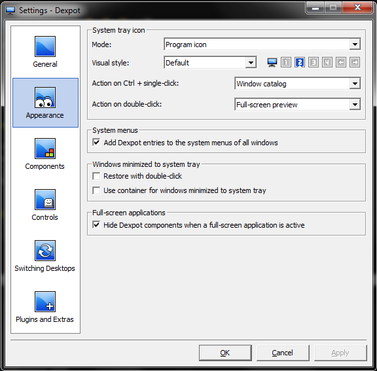This screenshot has height=371, width=377.
Task: Enable Use container for minimized windows
Action: click(x=96, y=190)
